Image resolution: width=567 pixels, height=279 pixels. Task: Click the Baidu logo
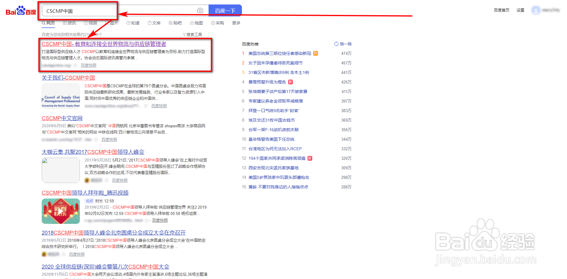point(21,11)
